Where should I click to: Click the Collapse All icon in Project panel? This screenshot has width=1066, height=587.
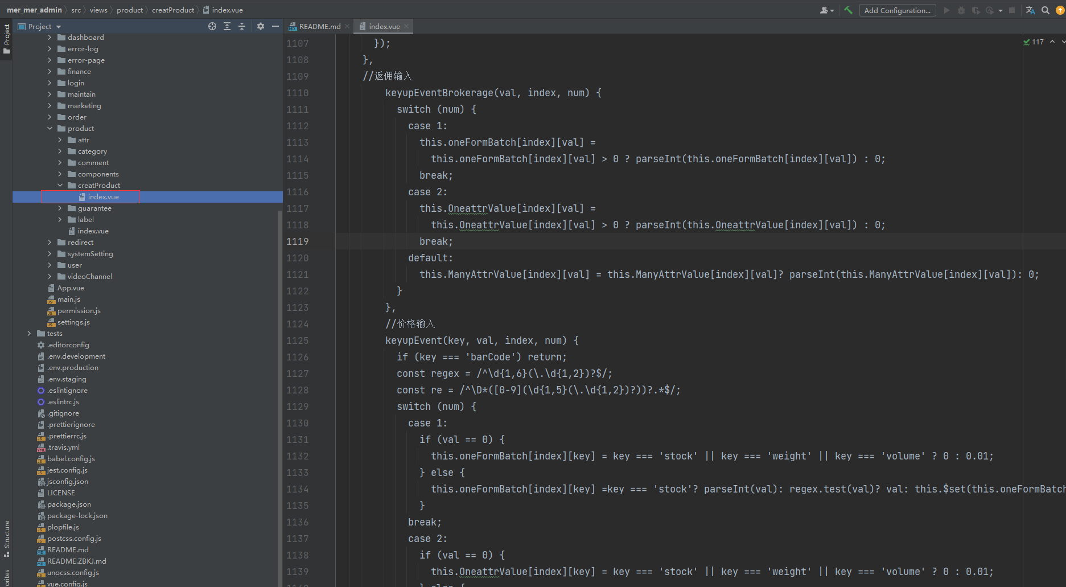(242, 26)
